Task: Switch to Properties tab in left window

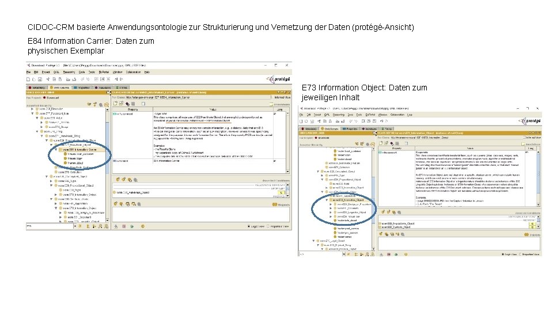Action: click(82, 88)
